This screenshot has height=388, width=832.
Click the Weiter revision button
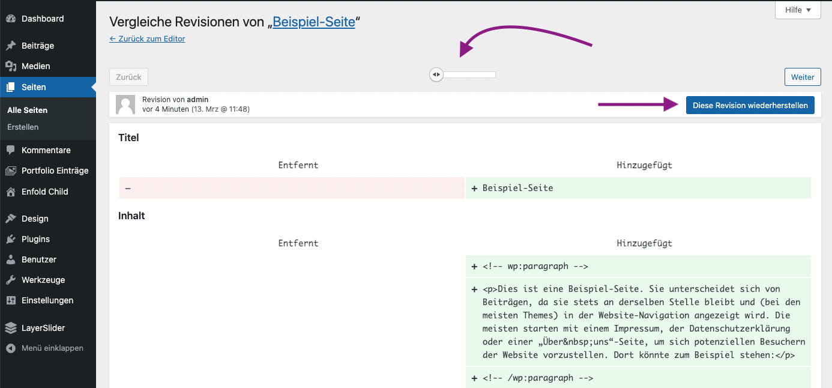[803, 77]
